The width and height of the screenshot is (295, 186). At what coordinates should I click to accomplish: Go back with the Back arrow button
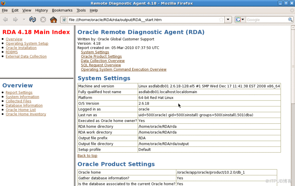tap(5, 20)
